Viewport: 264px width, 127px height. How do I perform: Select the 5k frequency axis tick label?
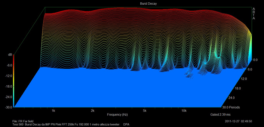[145, 111]
